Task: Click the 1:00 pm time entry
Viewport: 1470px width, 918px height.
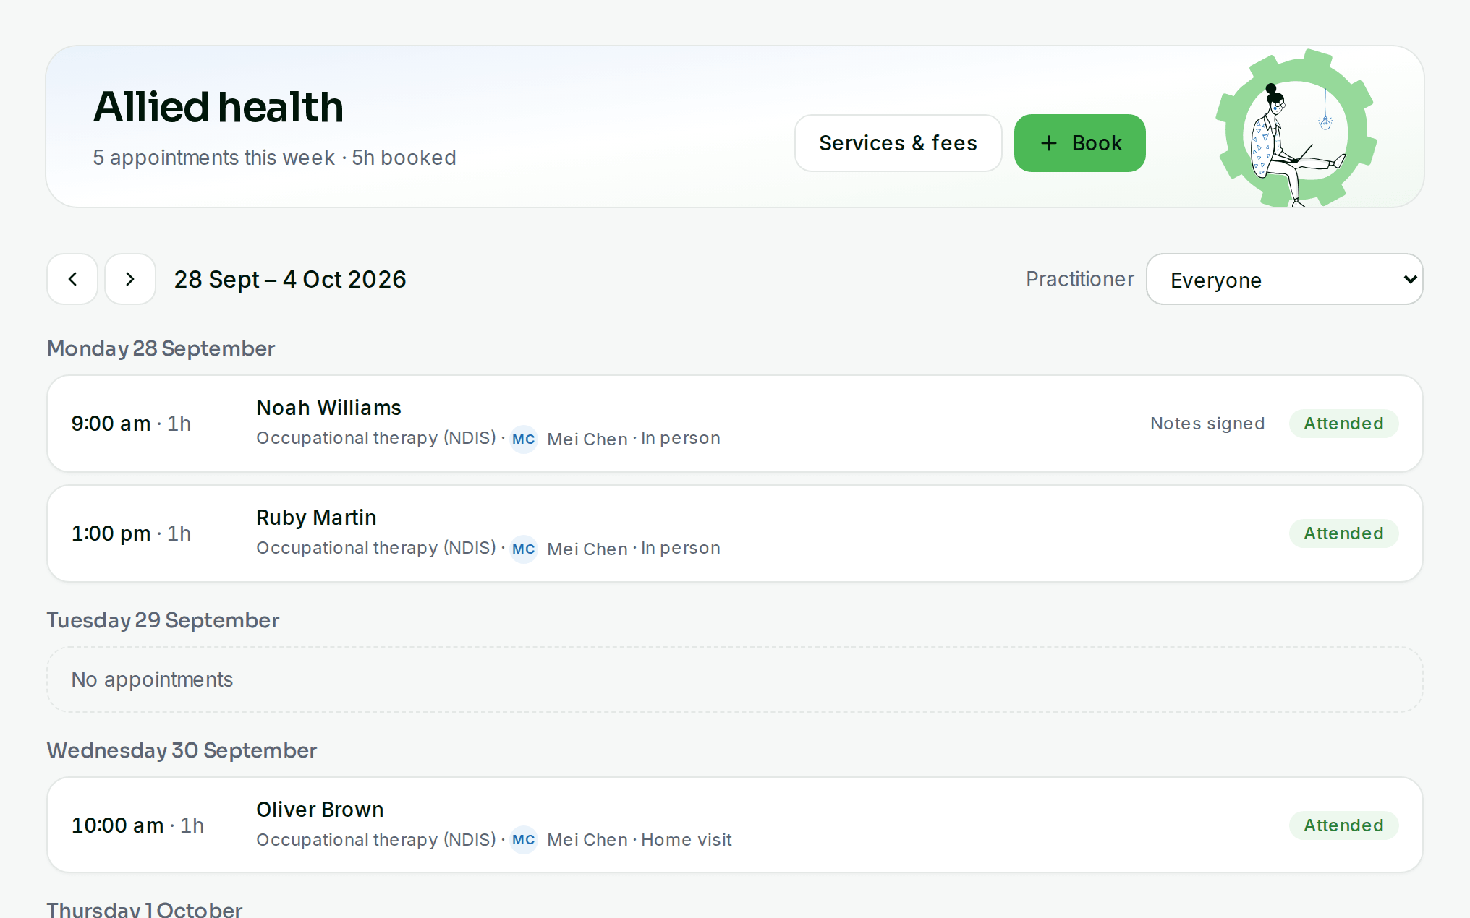Action: click(x=131, y=533)
